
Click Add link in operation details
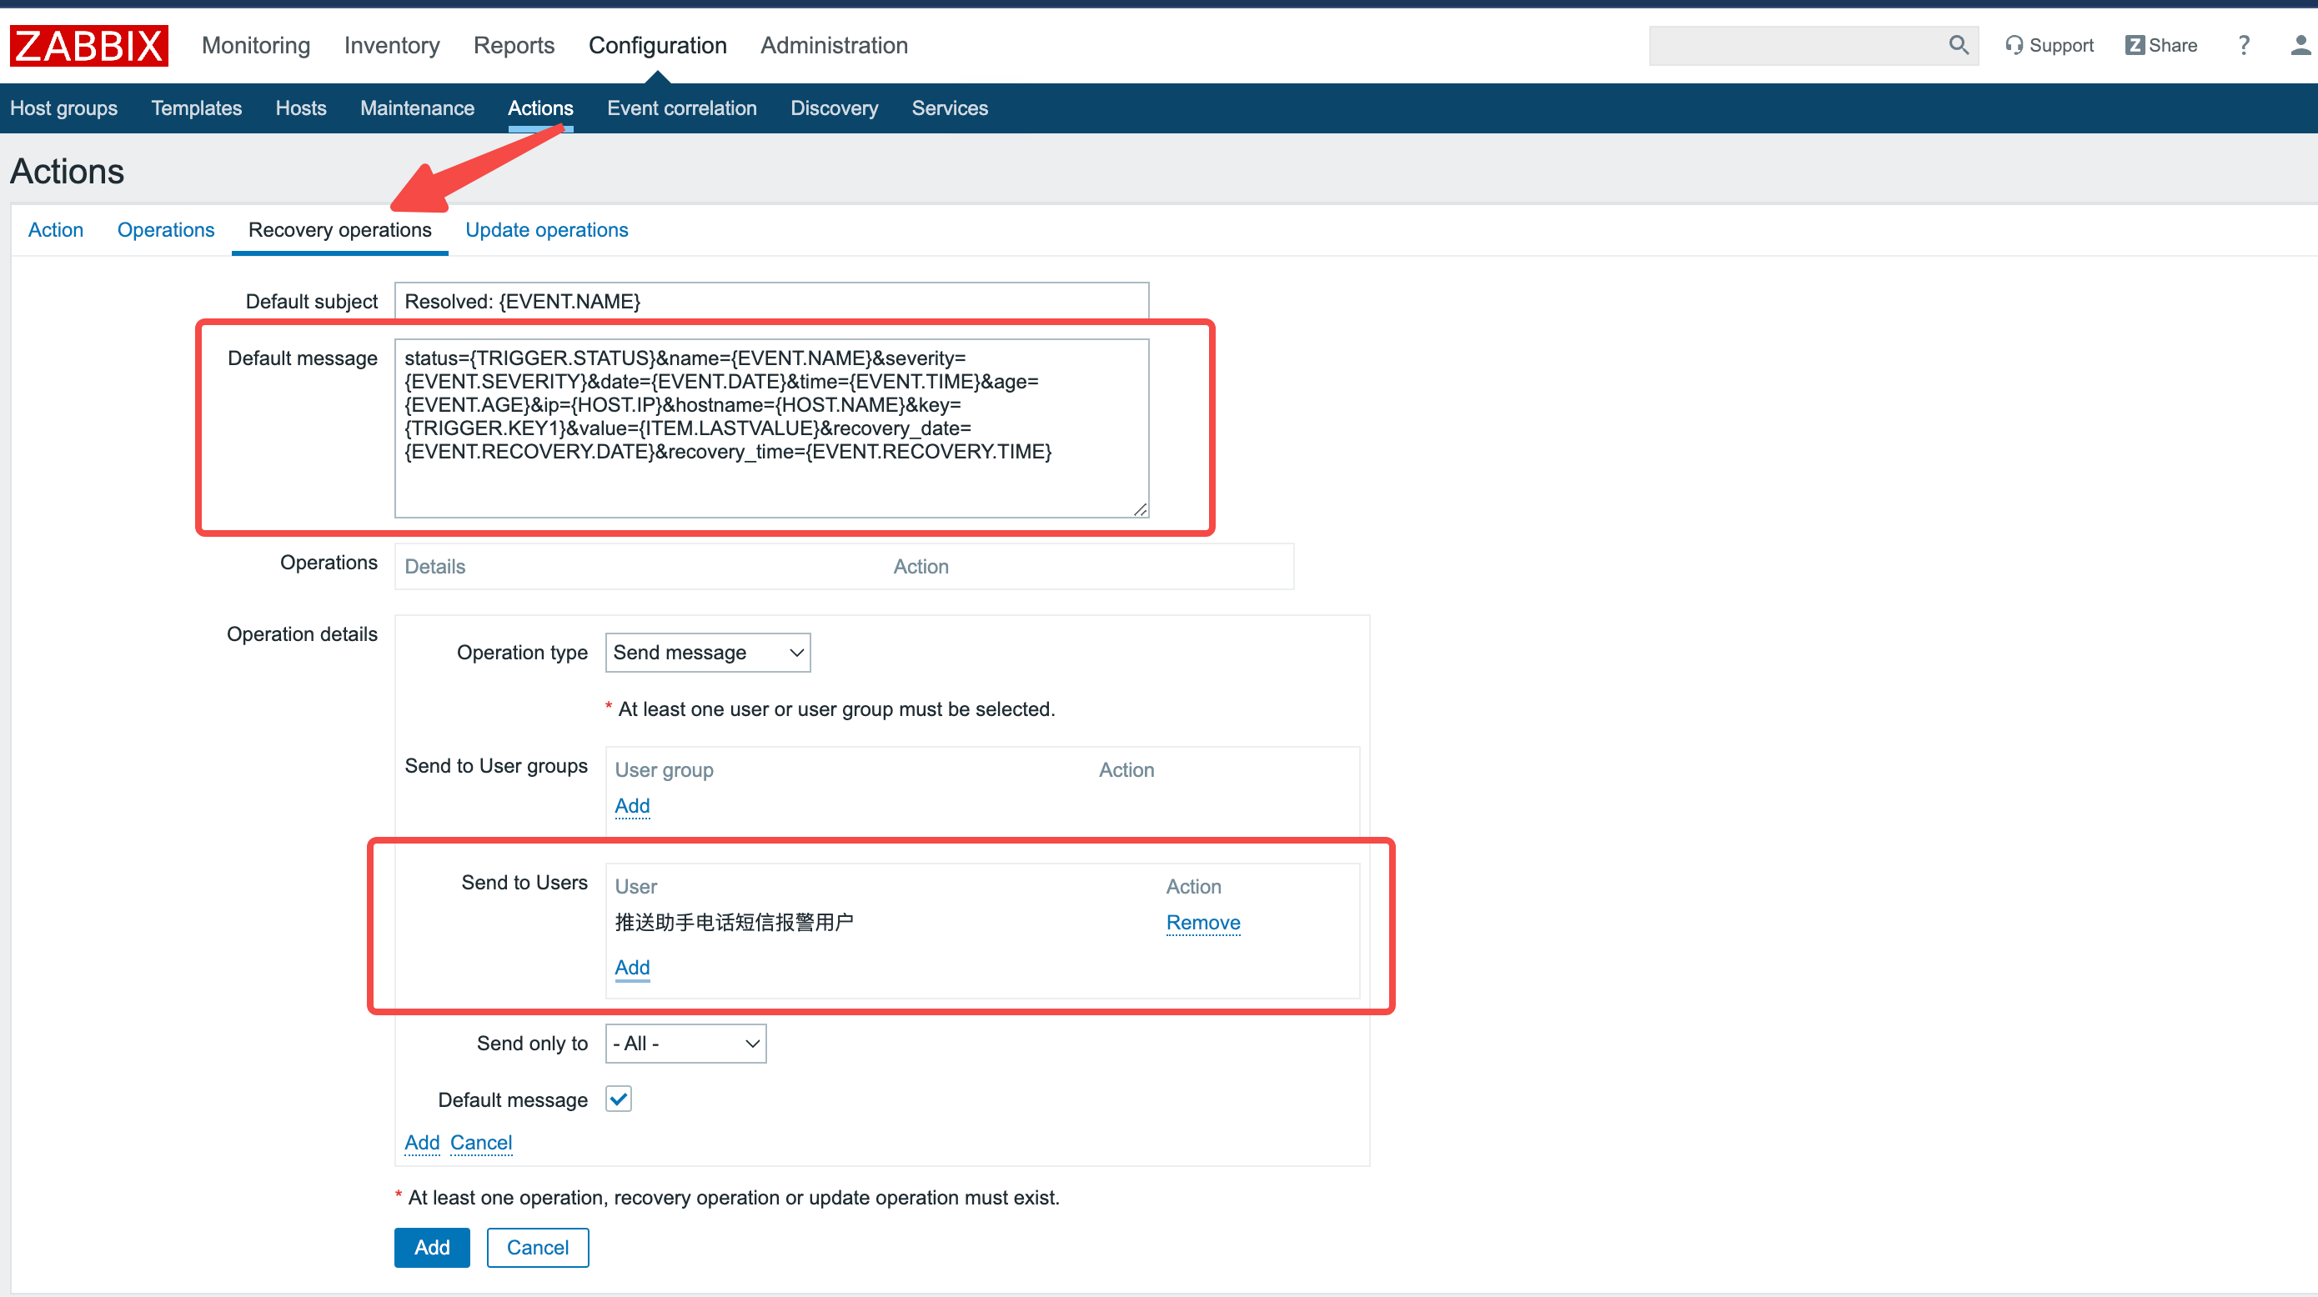422,1142
